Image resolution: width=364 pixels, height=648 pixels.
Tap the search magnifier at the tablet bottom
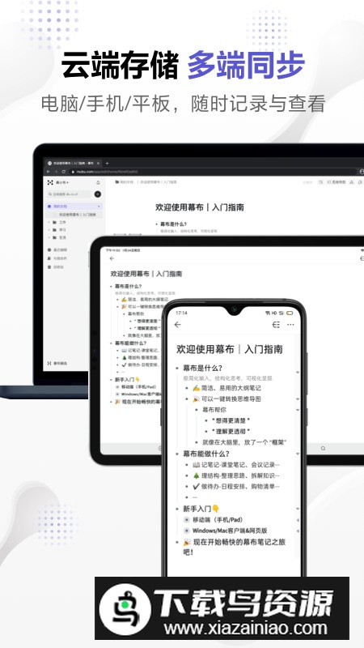tap(323, 448)
